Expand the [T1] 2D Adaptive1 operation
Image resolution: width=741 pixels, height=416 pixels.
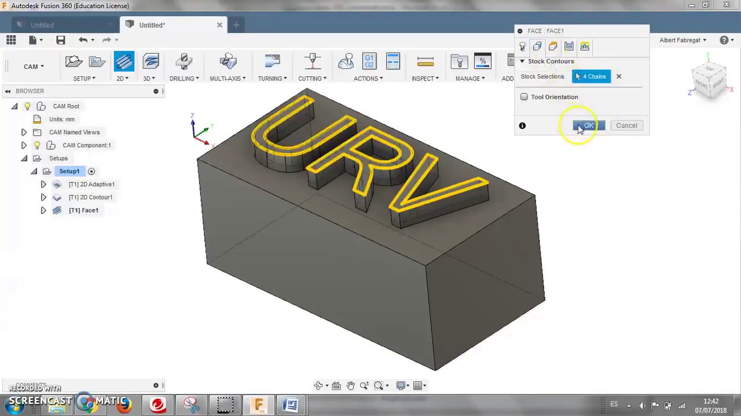pyautogui.click(x=43, y=184)
